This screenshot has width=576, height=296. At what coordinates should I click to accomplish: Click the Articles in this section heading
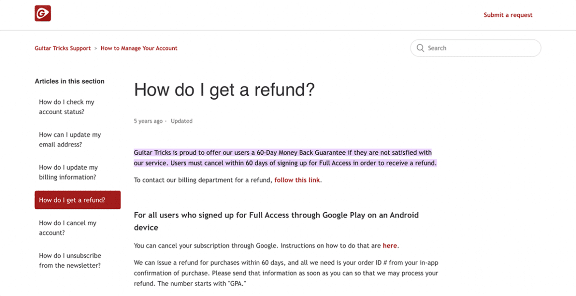[70, 81]
